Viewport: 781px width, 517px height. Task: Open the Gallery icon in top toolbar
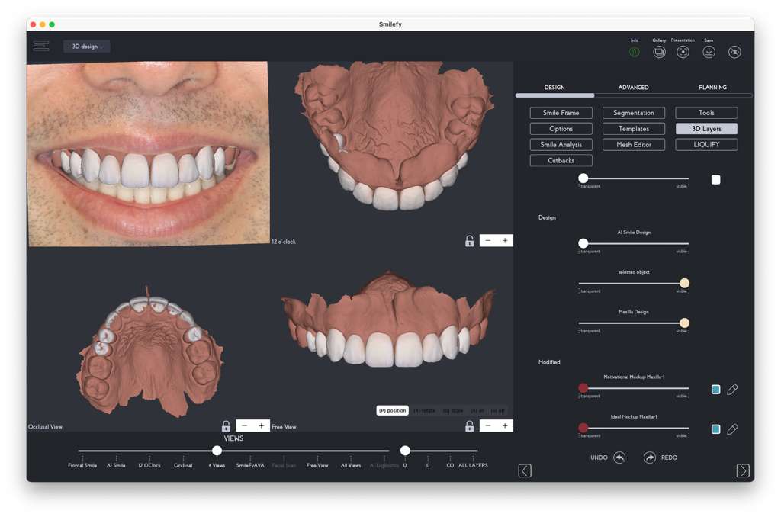tap(659, 52)
